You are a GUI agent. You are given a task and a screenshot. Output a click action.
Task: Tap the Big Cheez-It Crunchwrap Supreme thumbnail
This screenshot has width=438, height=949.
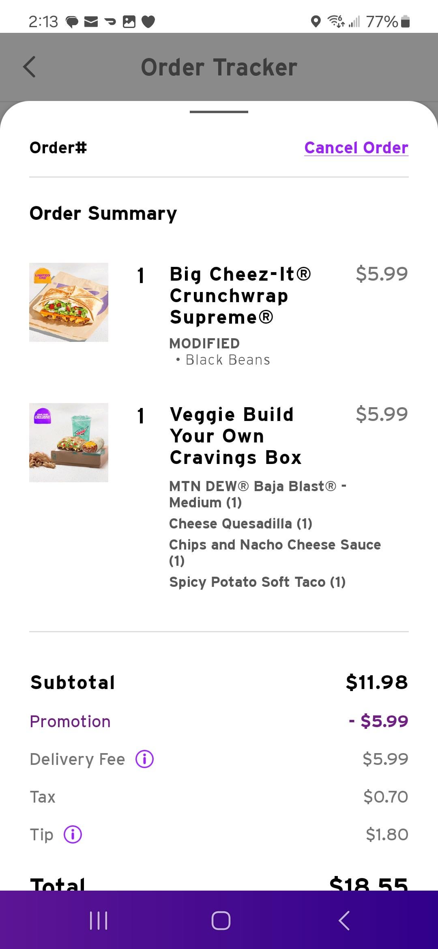click(69, 302)
